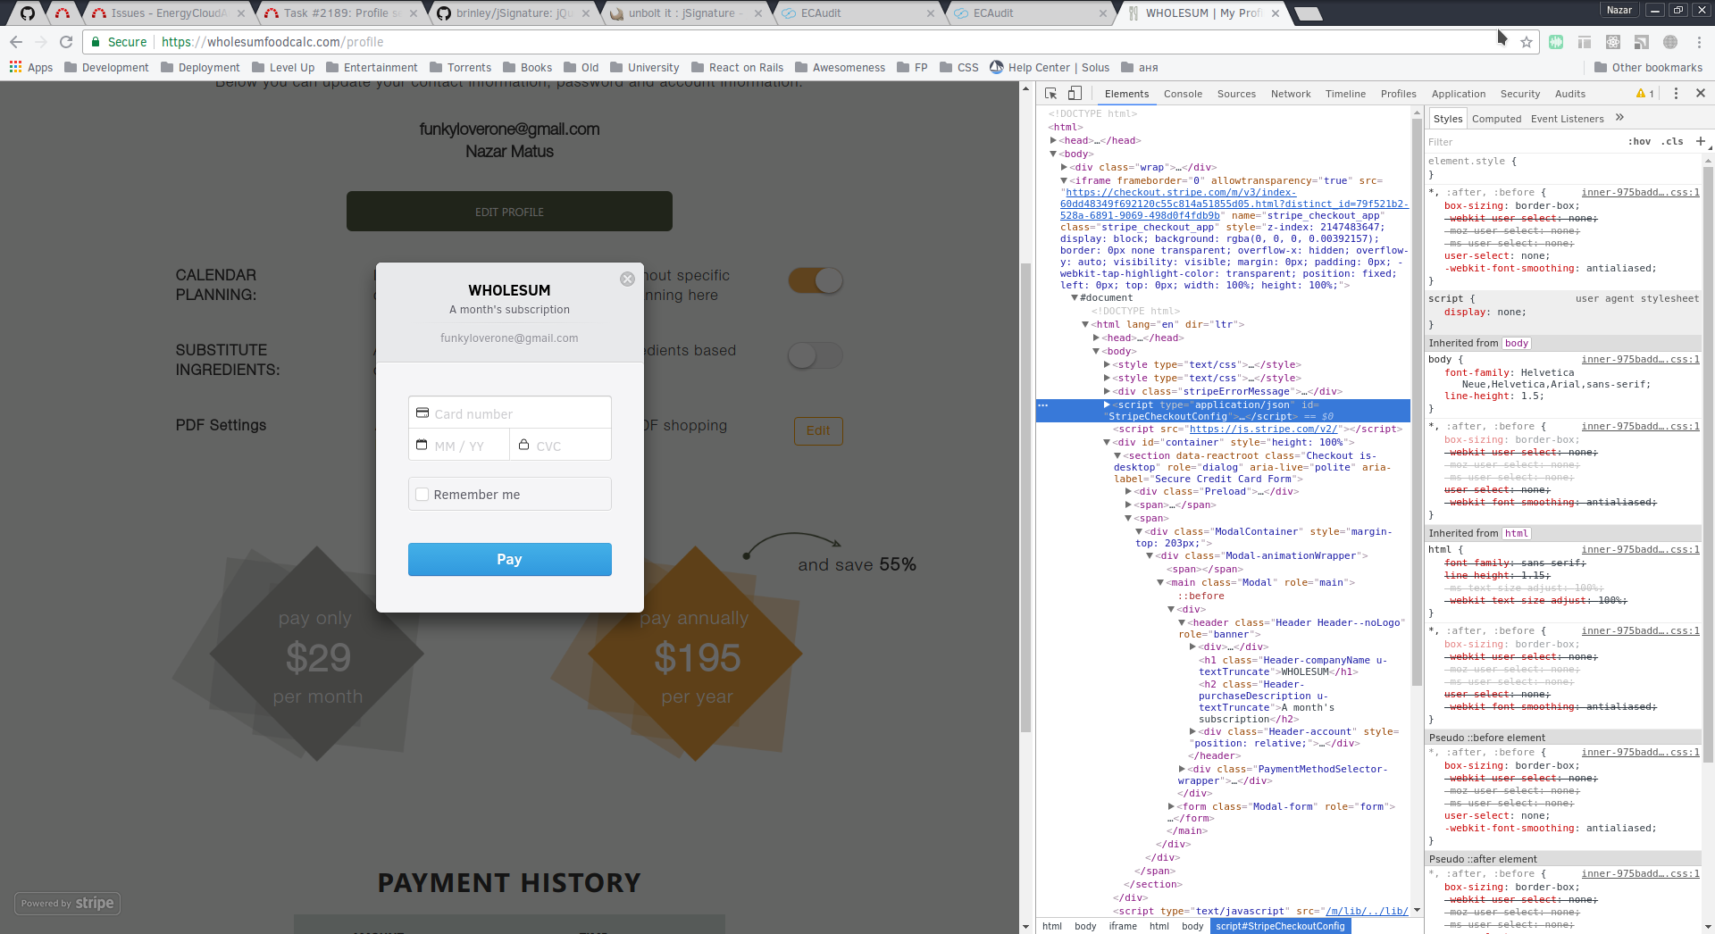Click the Powered by Stripe badge

tap(67, 904)
